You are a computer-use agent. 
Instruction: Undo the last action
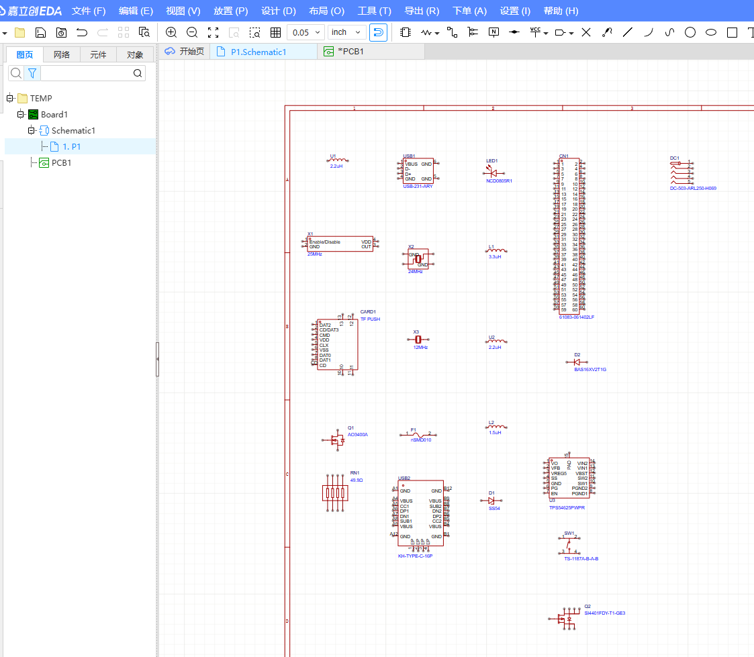click(82, 33)
